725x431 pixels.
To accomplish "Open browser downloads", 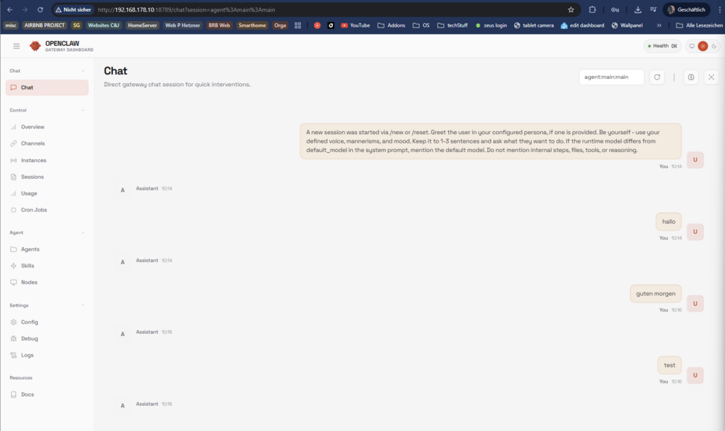I will [x=637, y=9].
